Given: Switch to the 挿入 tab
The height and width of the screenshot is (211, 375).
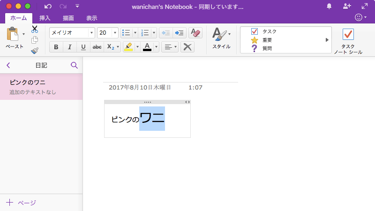Looking at the screenshot, I should [45, 18].
